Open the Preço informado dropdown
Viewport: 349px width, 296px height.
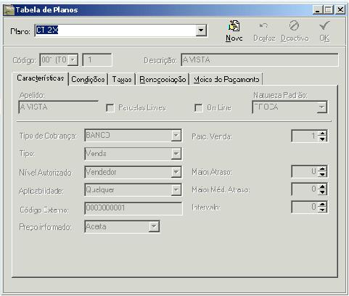point(154,226)
